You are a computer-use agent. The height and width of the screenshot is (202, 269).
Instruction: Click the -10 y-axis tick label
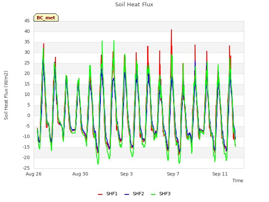click(x=26, y=136)
